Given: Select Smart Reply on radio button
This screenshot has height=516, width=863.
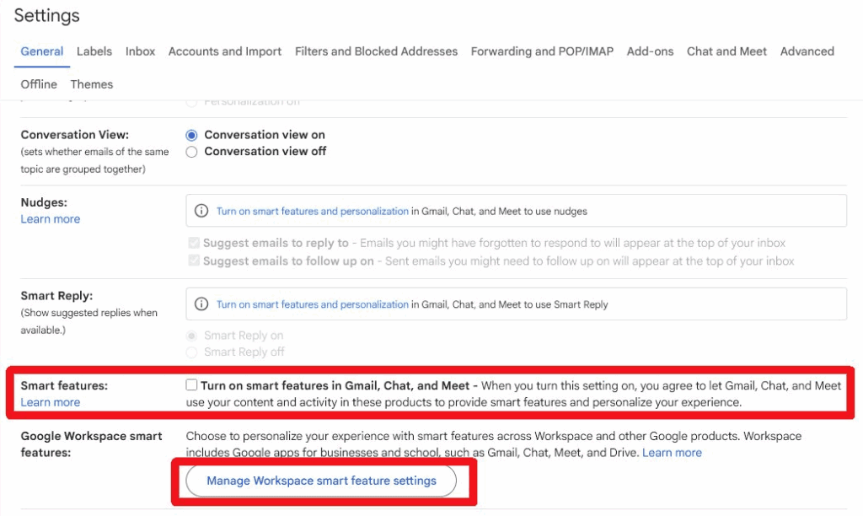Looking at the screenshot, I should tap(192, 336).
